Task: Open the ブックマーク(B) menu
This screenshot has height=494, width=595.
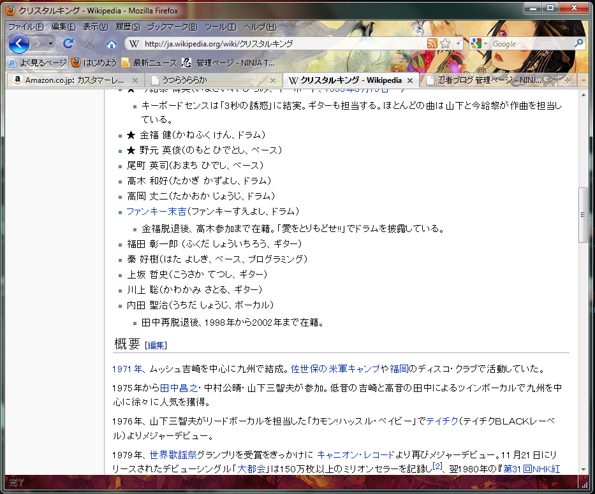Action: [172, 27]
